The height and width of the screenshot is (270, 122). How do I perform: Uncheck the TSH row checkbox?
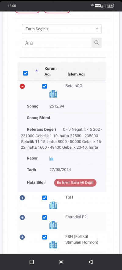pyautogui.click(x=45, y=198)
